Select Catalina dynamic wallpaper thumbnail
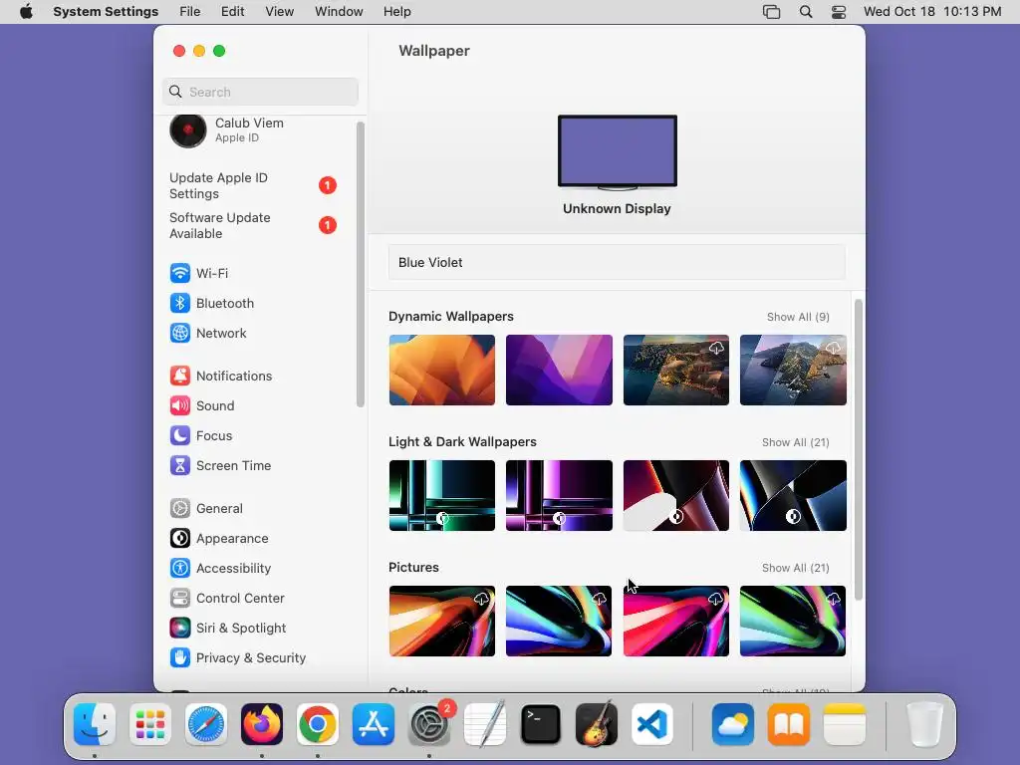This screenshot has width=1020, height=765. pos(793,371)
